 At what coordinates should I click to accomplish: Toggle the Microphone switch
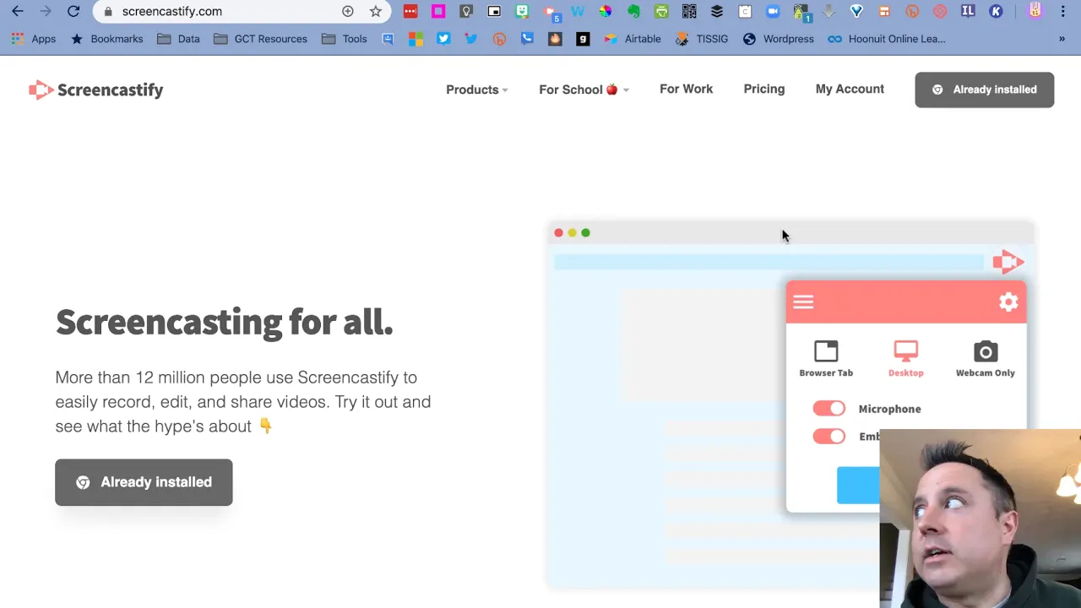pos(828,409)
